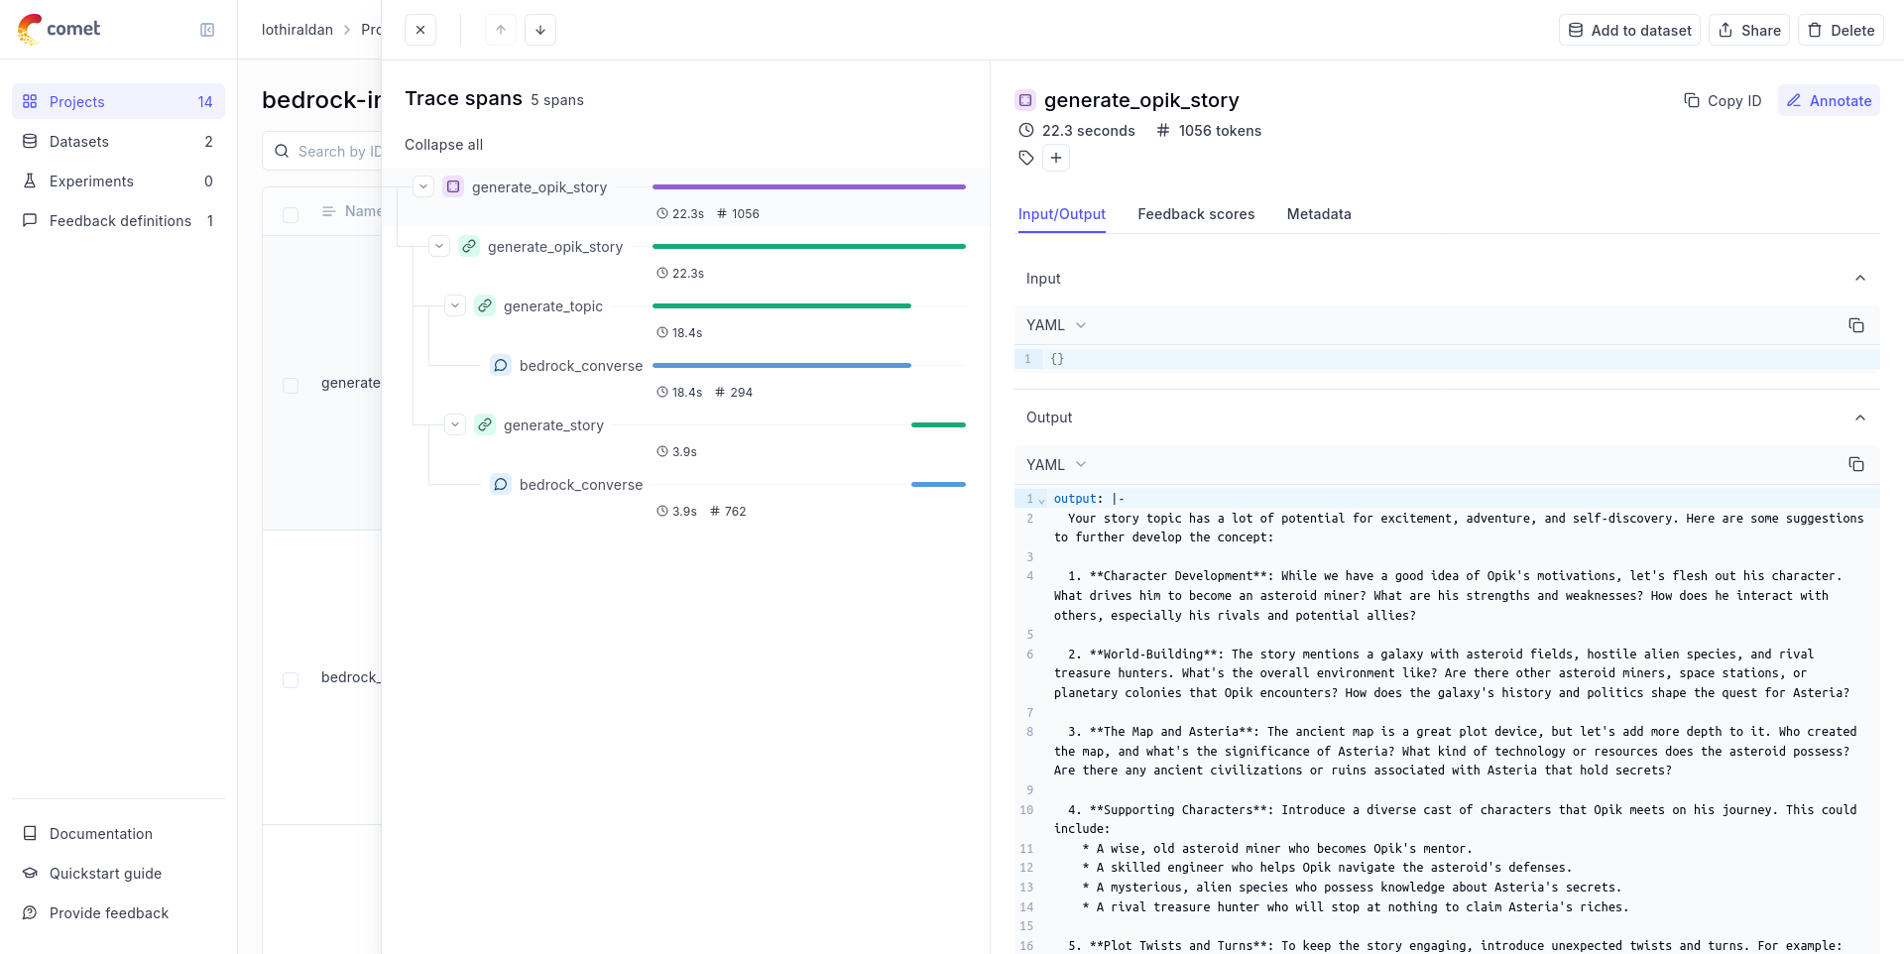This screenshot has height=954, width=1904.
Task: Click the purple generate_opik_story duration bar
Action: click(808, 186)
